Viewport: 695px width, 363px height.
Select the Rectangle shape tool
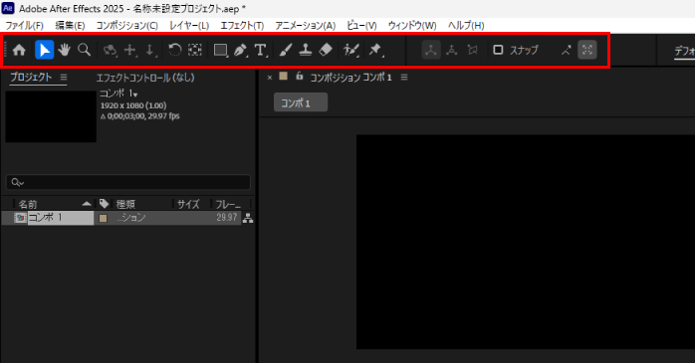click(x=220, y=50)
